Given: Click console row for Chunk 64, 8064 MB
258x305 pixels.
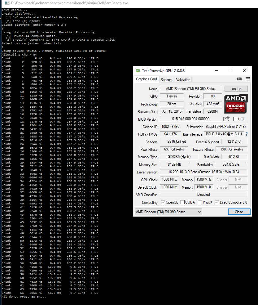Looking at the screenshot, I should (50, 293).
